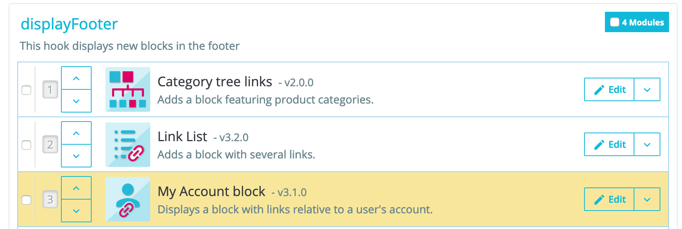The image size is (682, 229).
Task: Edit the Category tree links module
Action: pyautogui.click(x=609, y=89)
